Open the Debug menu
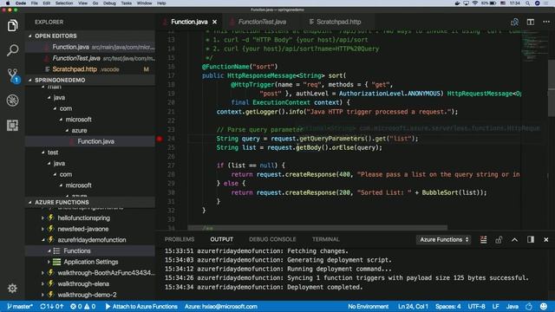Viewport: 555px width, 312px height. click(109, 3)
